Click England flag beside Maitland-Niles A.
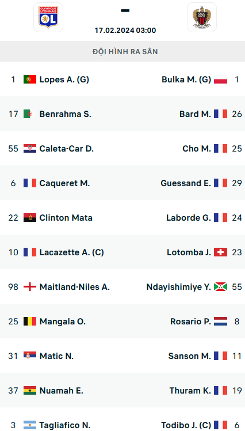 [x=30, y=287]
